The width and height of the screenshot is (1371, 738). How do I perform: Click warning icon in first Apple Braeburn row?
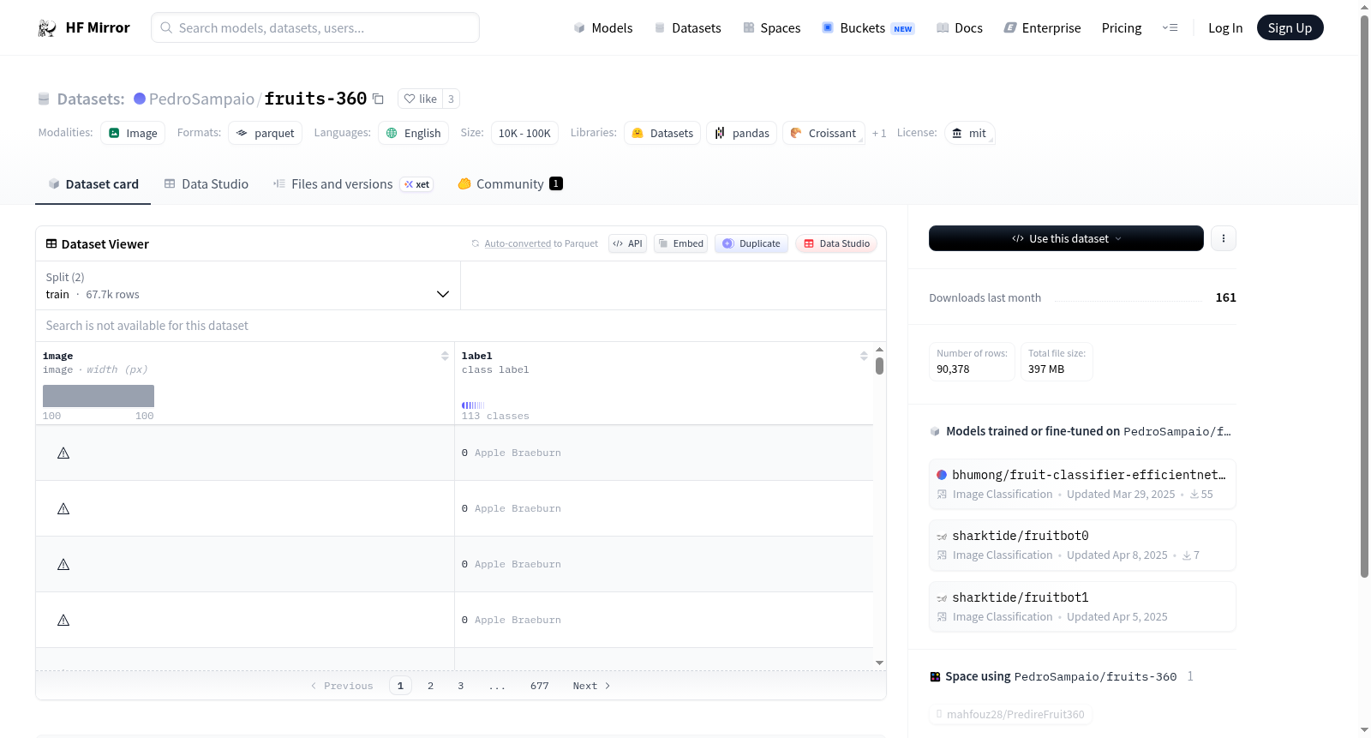[x=63, y=453]
